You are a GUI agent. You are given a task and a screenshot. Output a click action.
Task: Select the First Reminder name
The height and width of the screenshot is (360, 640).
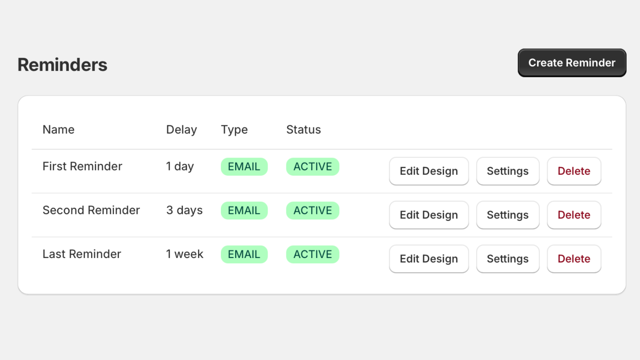[x=82, y=166]
